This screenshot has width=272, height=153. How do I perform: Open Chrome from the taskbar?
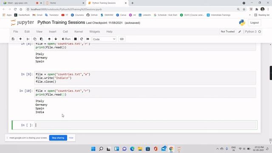tap(171, 149)
